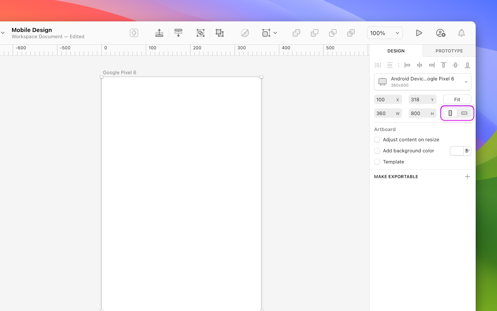Click align vertical centers icon

(456, 65)
